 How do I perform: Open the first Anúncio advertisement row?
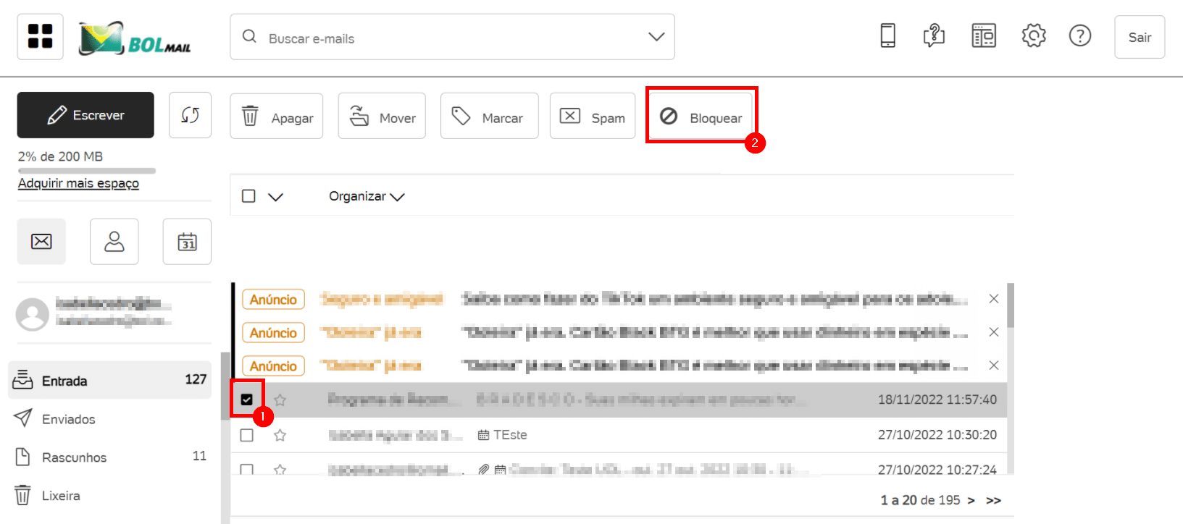619,299
